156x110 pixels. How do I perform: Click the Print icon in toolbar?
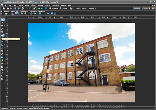tap(23, 9)
